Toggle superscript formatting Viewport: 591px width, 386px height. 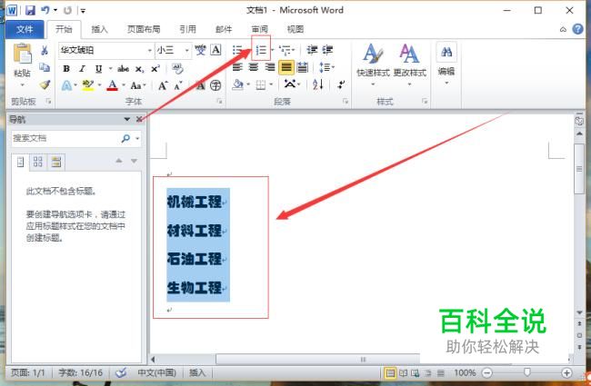pyautogui.click(x=155, y=68)
